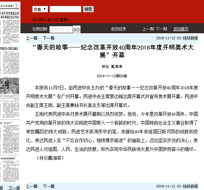The image size is (204, 190).
Task: Go to the next issue via 下一期
Action: click(161, 29)
